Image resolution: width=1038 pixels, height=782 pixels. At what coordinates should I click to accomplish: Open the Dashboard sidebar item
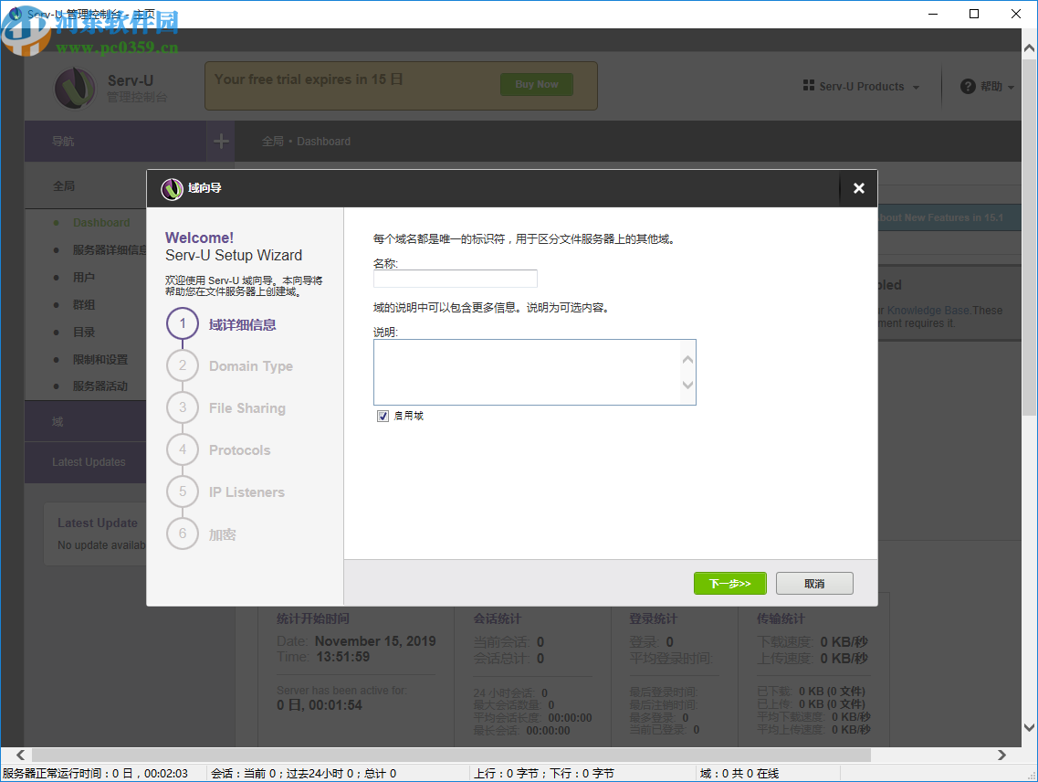point(101,223)
